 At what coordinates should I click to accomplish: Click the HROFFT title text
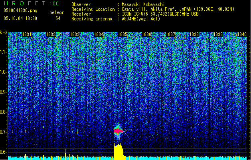pos(25,3)
